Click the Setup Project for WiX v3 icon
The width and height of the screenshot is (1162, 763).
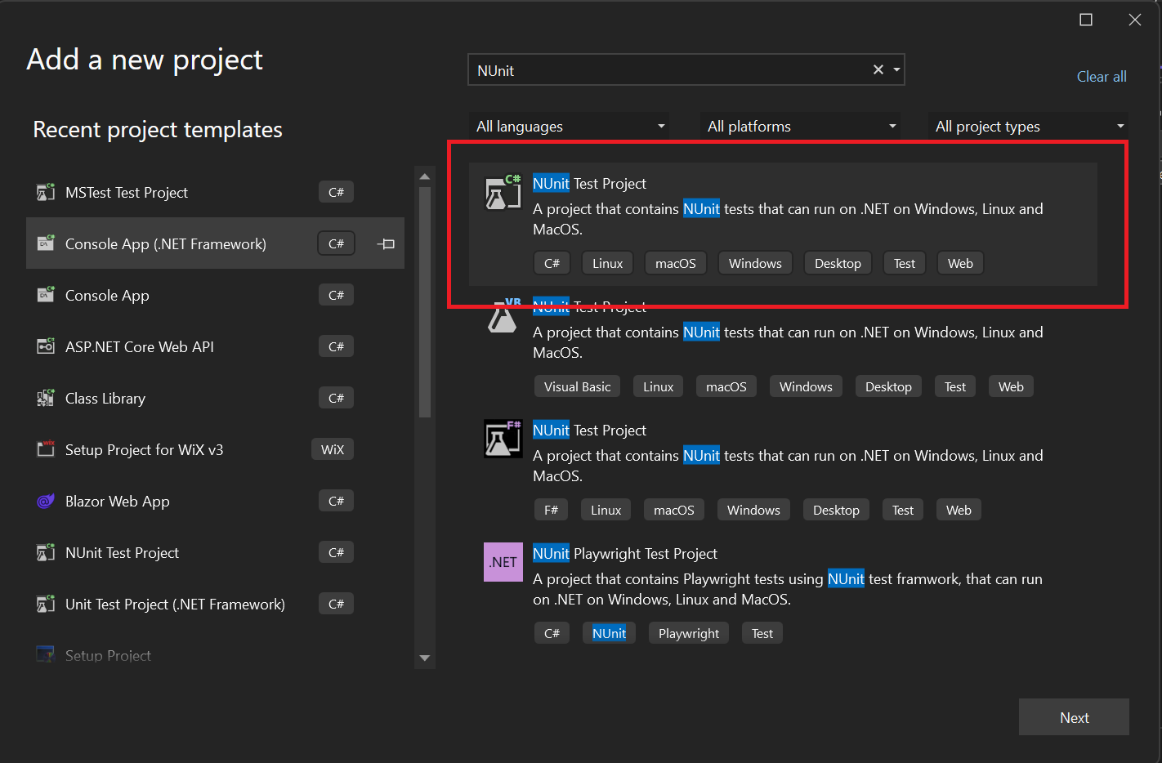click(x=45, y=448)
